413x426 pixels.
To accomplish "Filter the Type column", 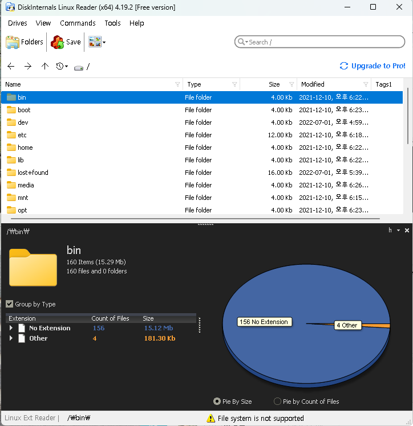I will 234,84.
